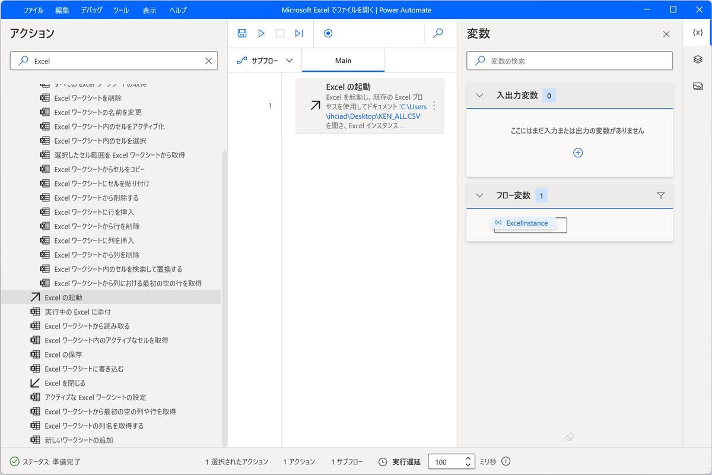Image resolution: width=712 pixels, height=475 pixels.
Task: Click the Stop square icon in toolbar
Action: 280,33
